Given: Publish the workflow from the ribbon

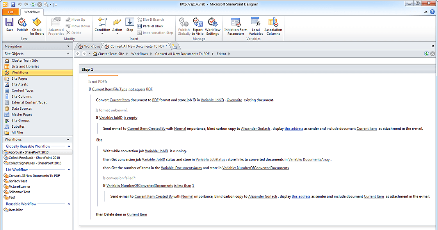Looking at the screenshot, I should point(22,25).
